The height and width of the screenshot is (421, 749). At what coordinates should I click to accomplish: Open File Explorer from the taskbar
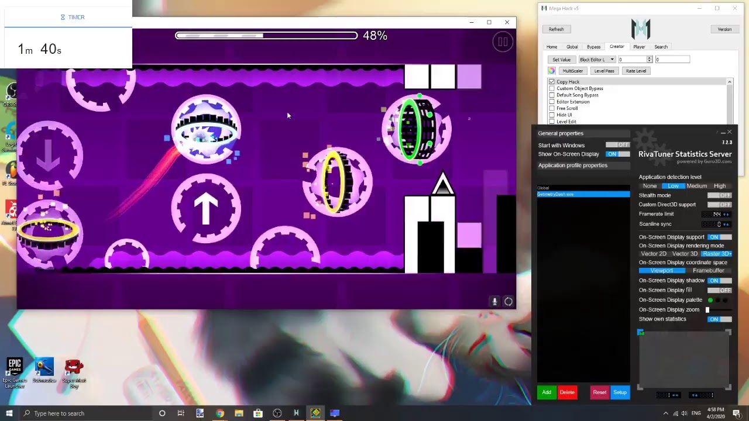(239, 413)
